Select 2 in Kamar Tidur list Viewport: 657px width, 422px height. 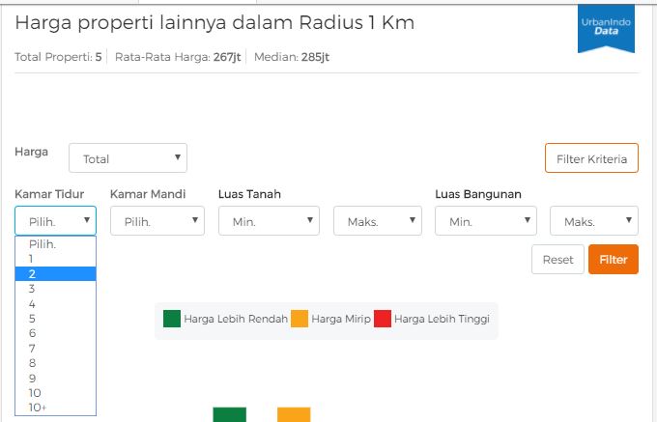[56, 274]
